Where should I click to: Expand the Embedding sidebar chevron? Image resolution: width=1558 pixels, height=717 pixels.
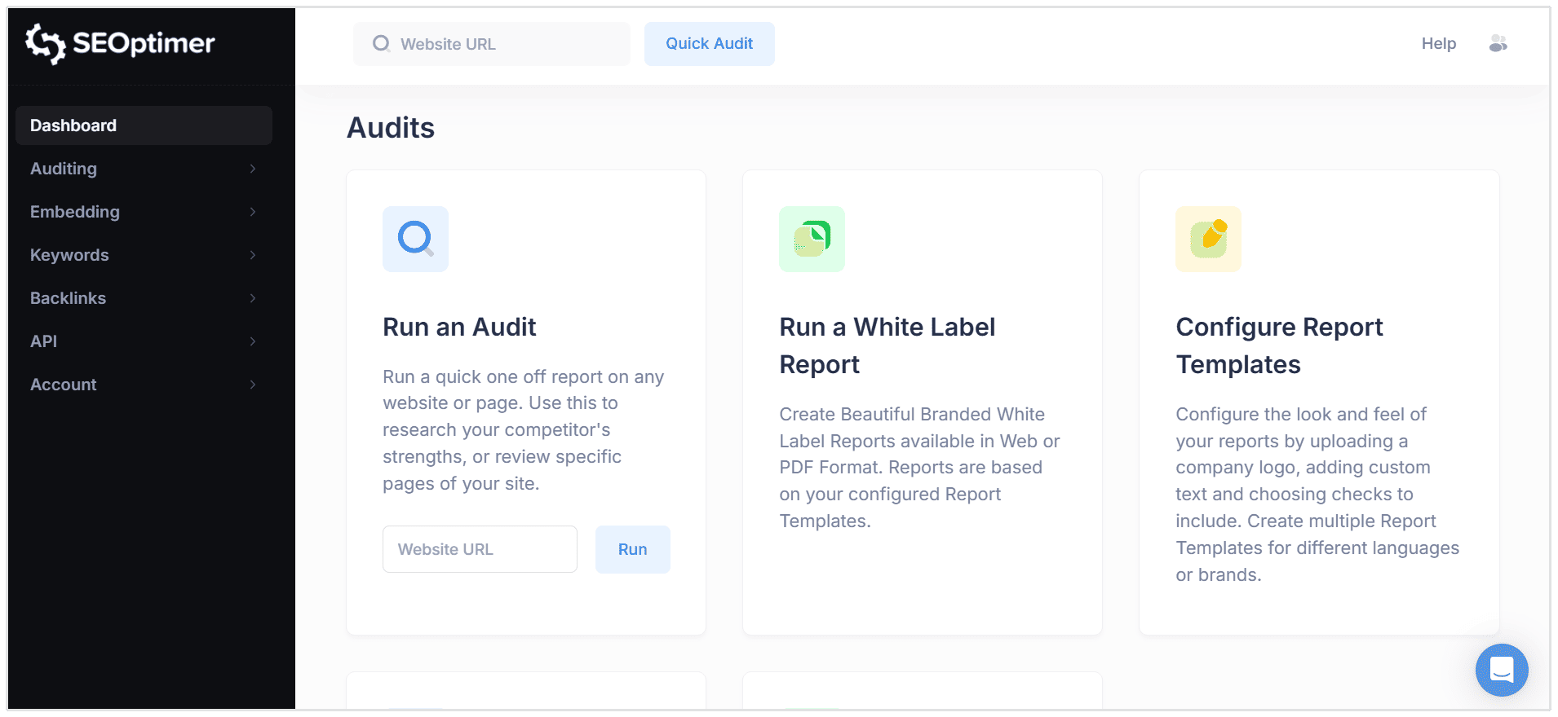(x=253, y=212)
